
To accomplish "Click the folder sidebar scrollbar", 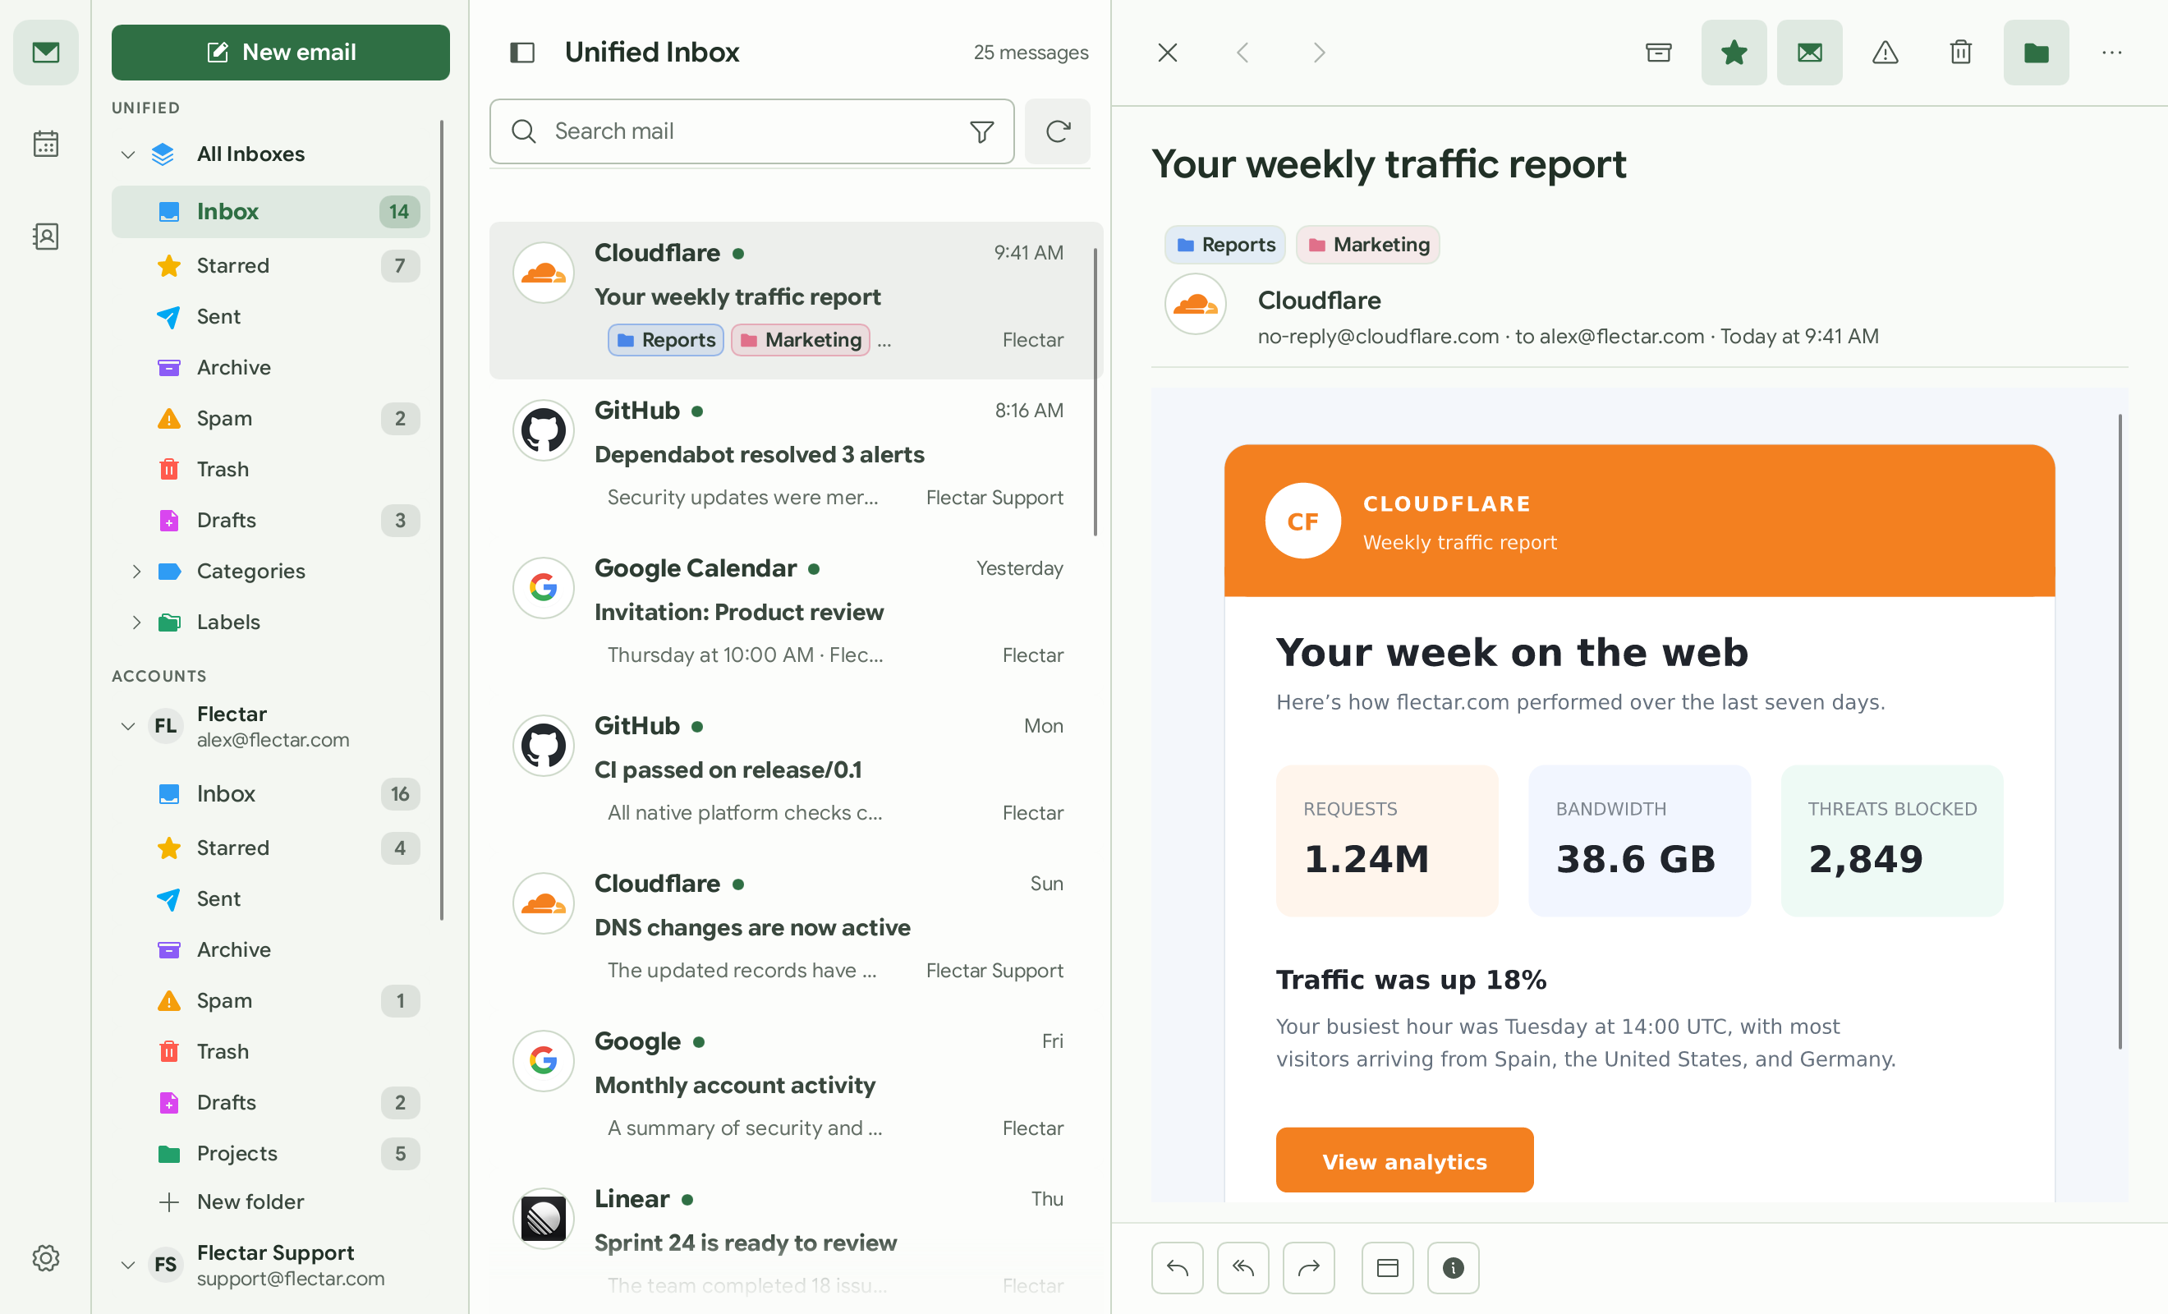I will coord(442,520).
